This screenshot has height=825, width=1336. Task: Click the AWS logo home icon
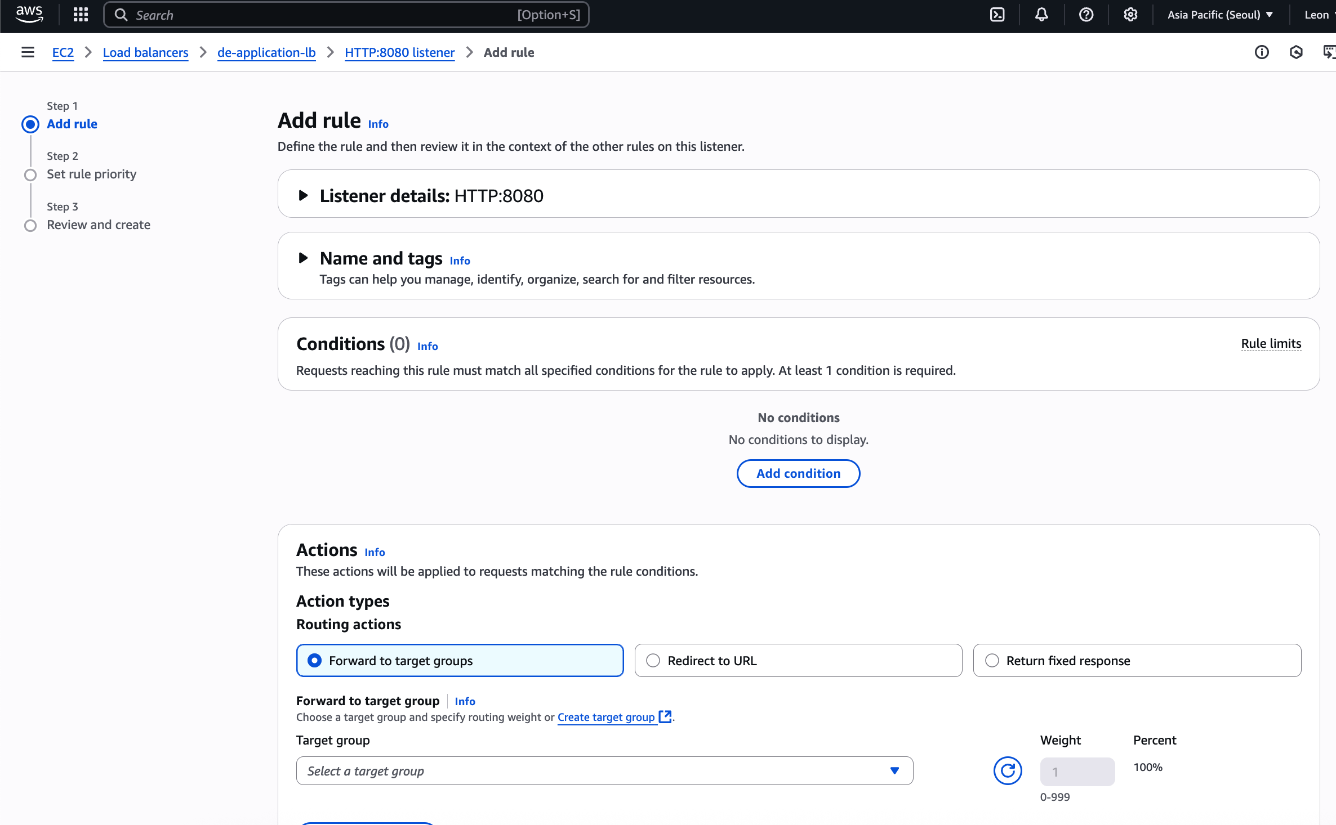click(29, 14)
